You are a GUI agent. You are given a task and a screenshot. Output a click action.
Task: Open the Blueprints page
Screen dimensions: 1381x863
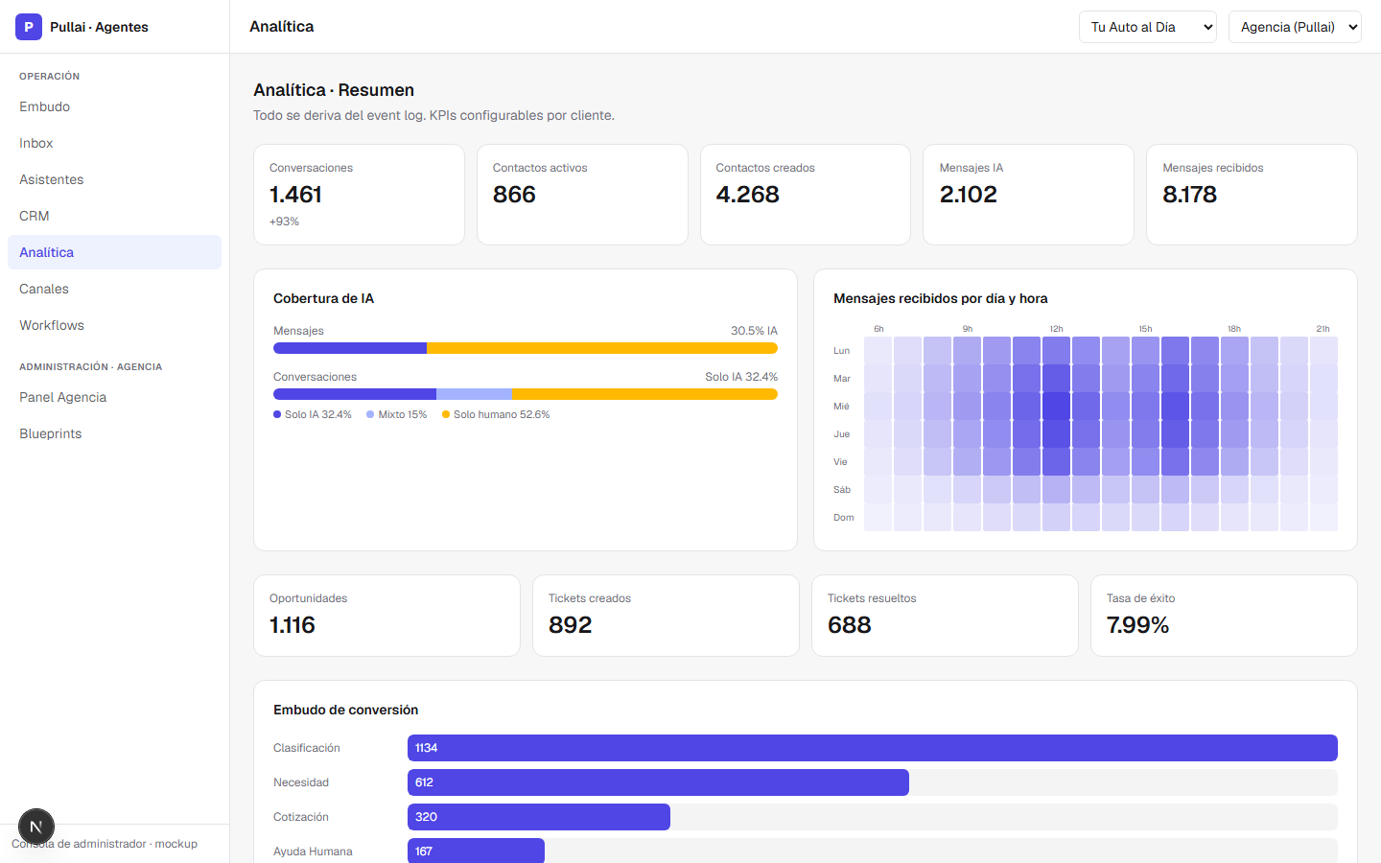coord(114,433)
